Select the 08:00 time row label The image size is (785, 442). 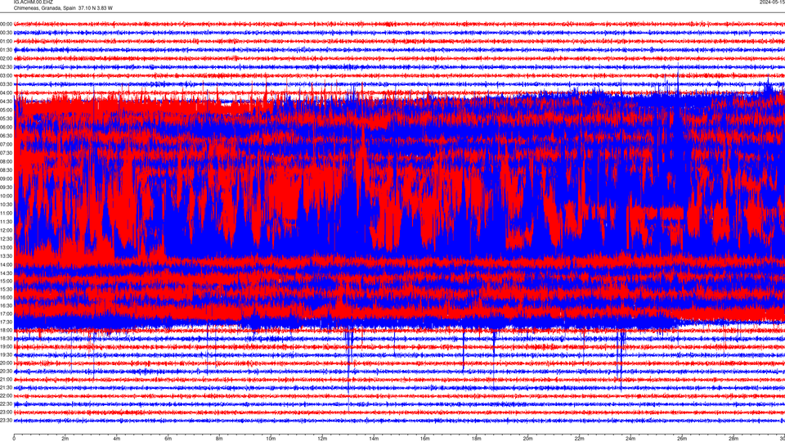(6, 161)
